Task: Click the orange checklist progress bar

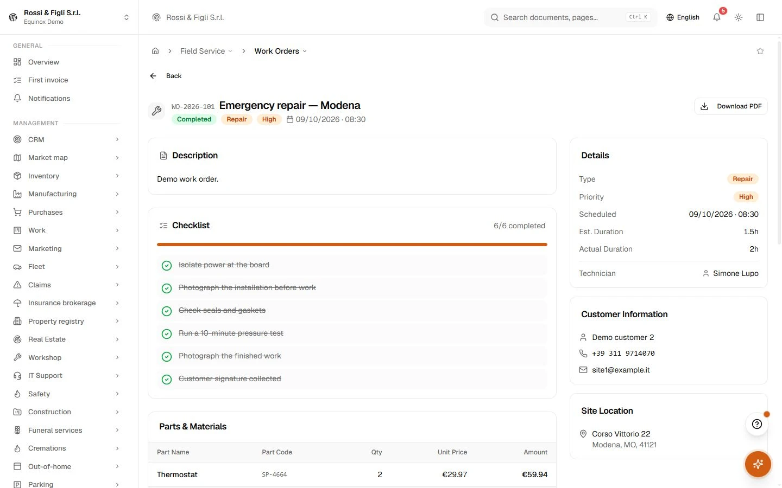Action: pyautogui.click(x=352, y=245)
